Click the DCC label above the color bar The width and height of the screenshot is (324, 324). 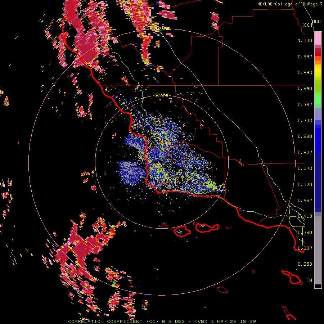316,22
